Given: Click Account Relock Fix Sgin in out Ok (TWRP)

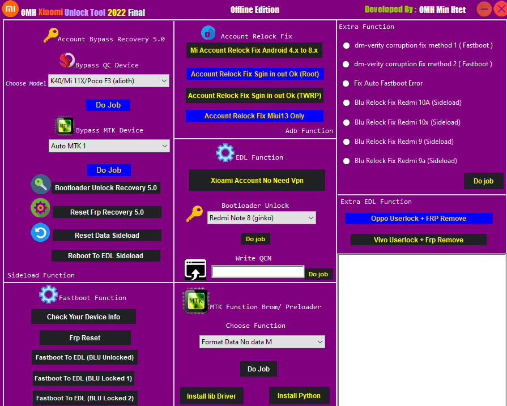Looking at the screenshot, I should 254,96.
